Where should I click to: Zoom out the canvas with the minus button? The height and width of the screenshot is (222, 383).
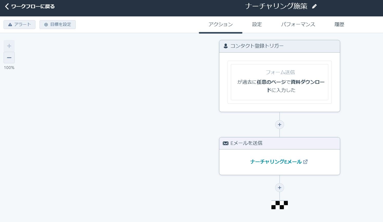9,58
